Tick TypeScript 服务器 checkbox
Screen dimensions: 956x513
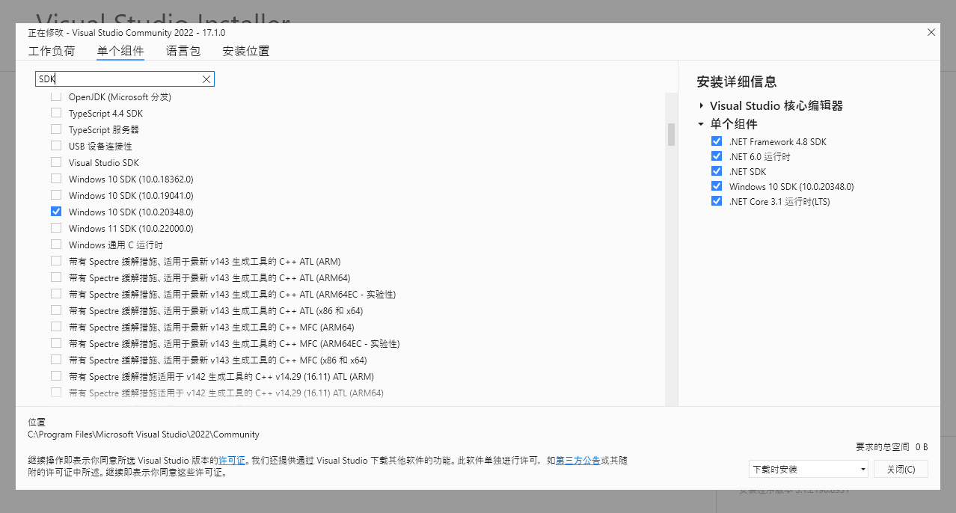[x=56, y=129]
